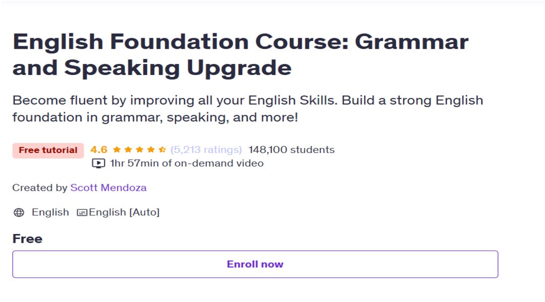The height and width of the screenshot is (302, 545).
Task: Click the Free tutorial badge
Action: pos(48,150)
